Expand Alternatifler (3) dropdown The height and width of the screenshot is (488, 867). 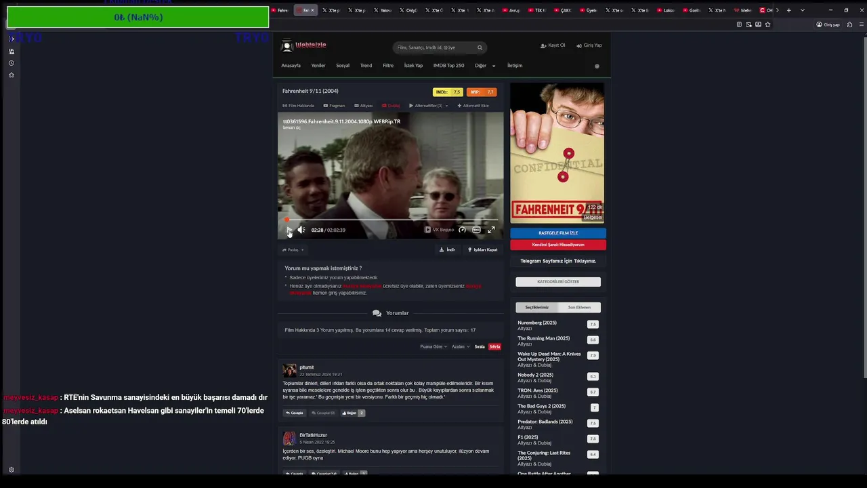point(428,106)
